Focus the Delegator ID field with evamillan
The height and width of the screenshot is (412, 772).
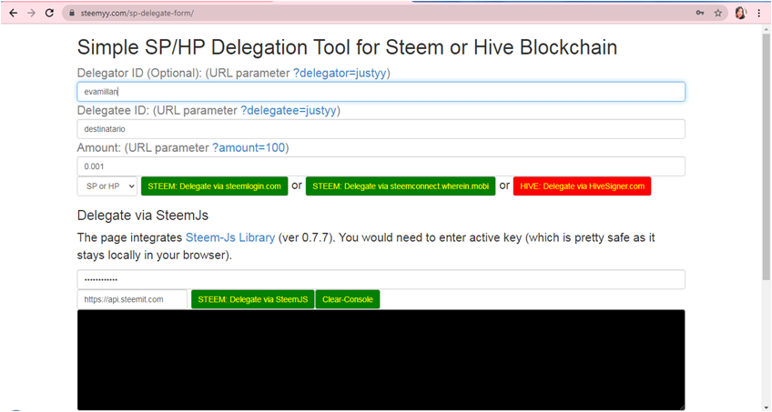(381, 92)
